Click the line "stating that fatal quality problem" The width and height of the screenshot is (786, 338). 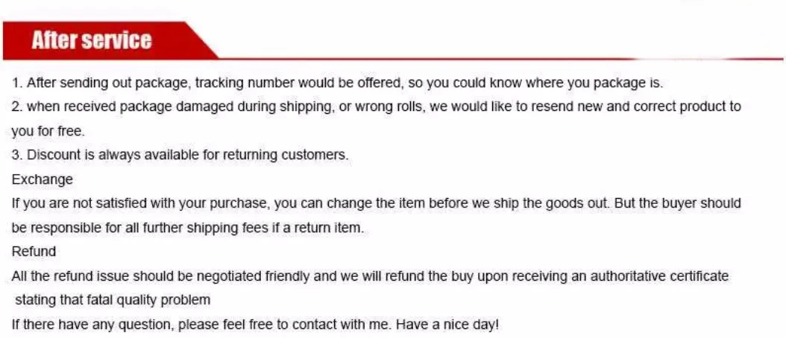click(113, 300)
